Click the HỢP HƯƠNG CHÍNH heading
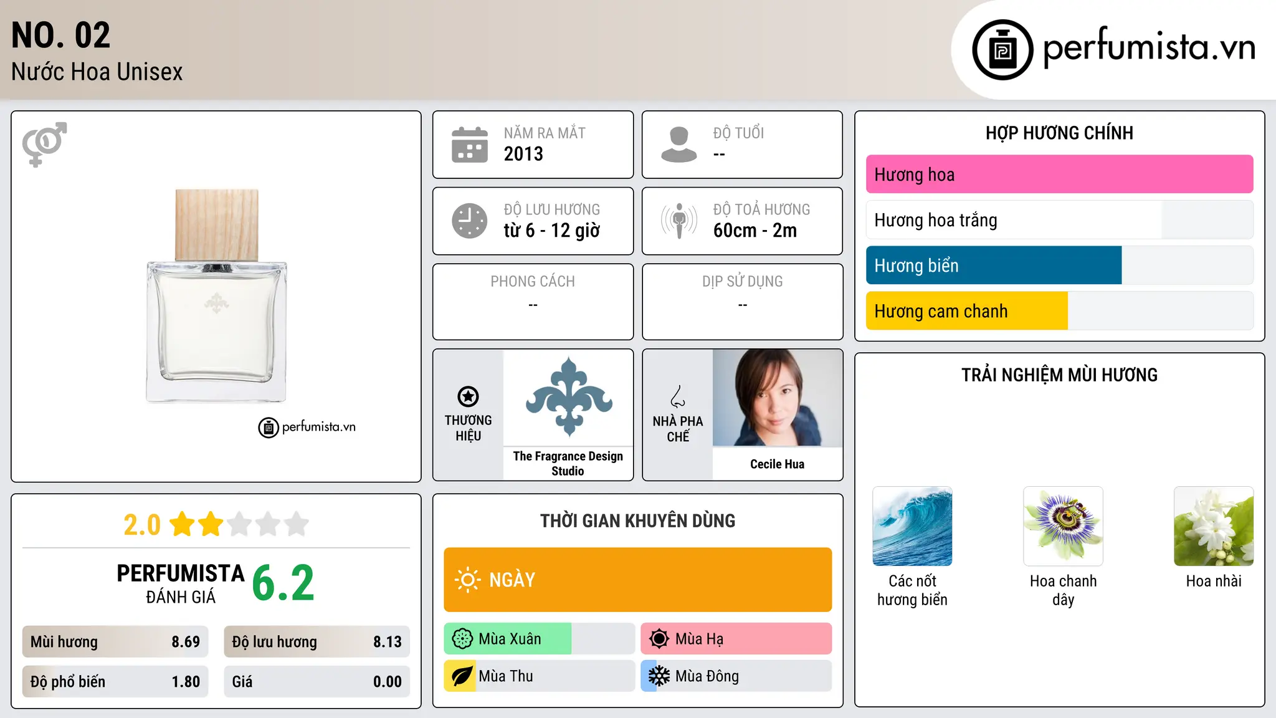The height and width of the screenshot is (718, 1276). coord(1059,133)
